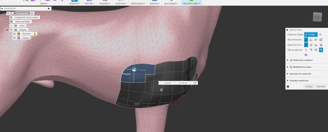Open UTILIDADES dropdown menu
Image resolution: width=328 pixels, height=132 pixels.
(x=104, y=3)
